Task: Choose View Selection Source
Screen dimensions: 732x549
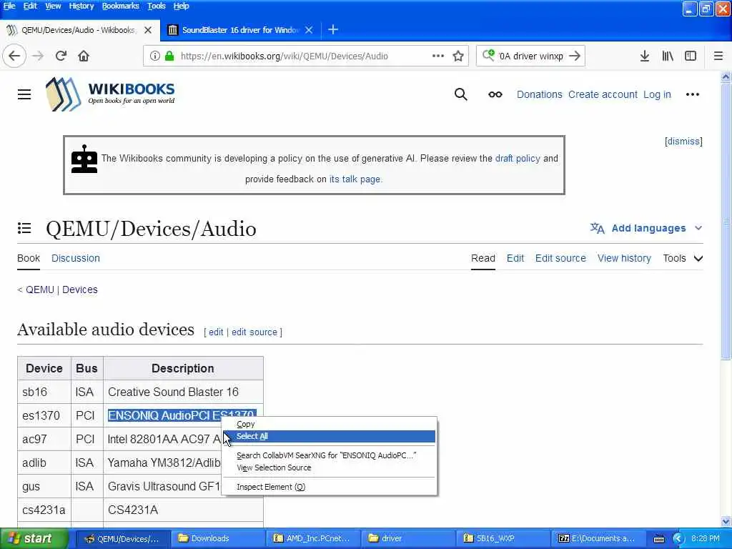Action: tap(329, 468)
